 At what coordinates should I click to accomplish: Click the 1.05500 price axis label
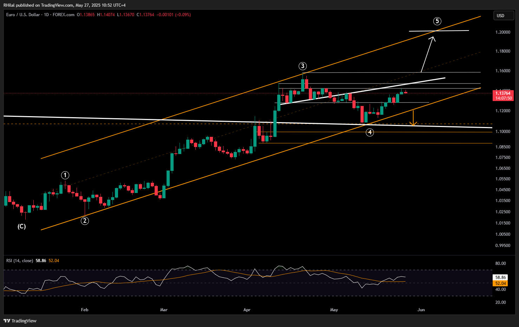pyautogui.click(x=503, y=179)
